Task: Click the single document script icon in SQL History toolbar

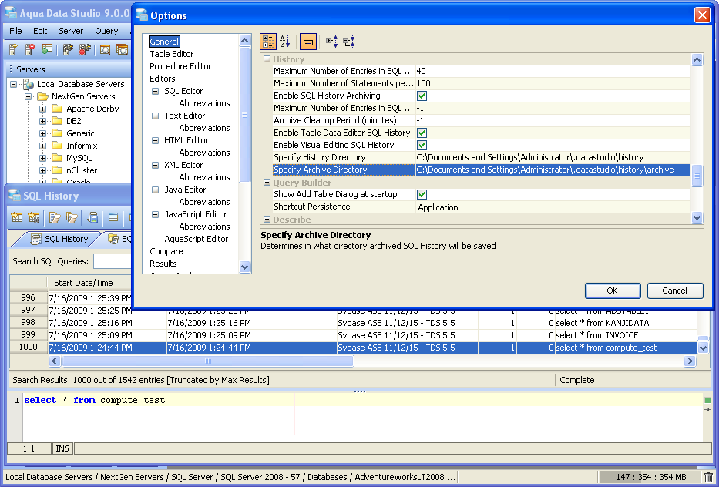Action: click(x=55, y=217)
